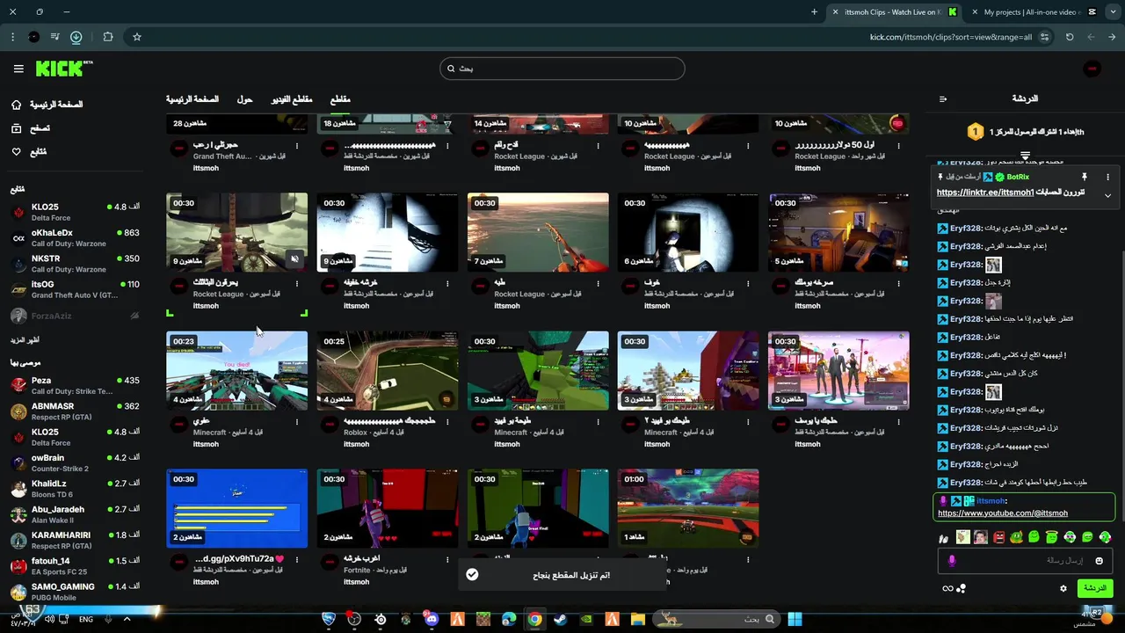Click the chat message input field
Viewport: 1125px width, 633px height.
1025,561
